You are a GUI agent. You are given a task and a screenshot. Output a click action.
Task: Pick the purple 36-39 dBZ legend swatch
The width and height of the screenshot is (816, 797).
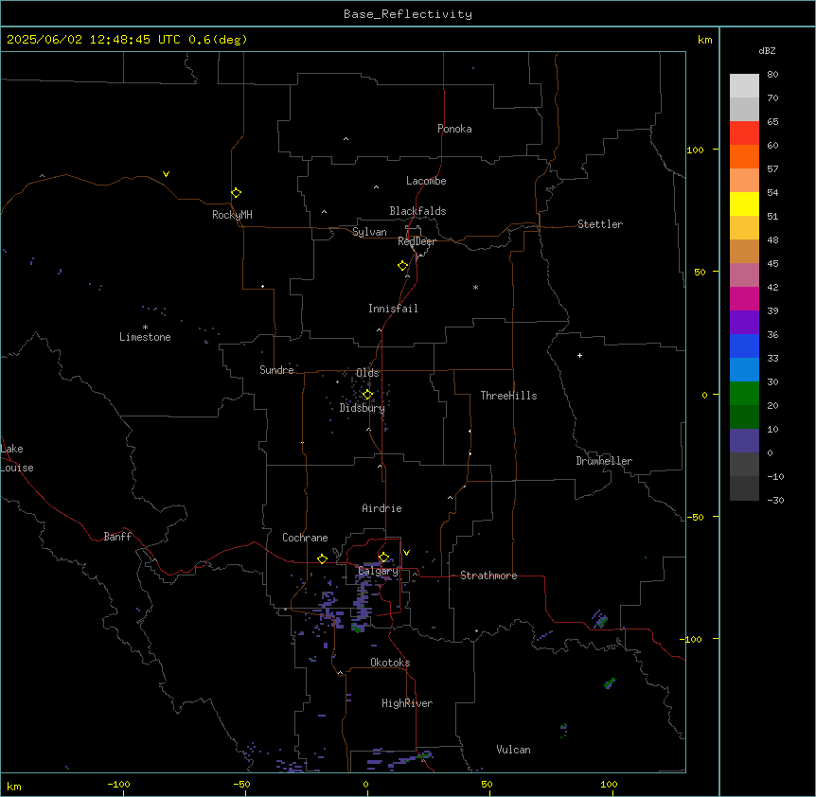pyautogui.click(x=744, y=322)
